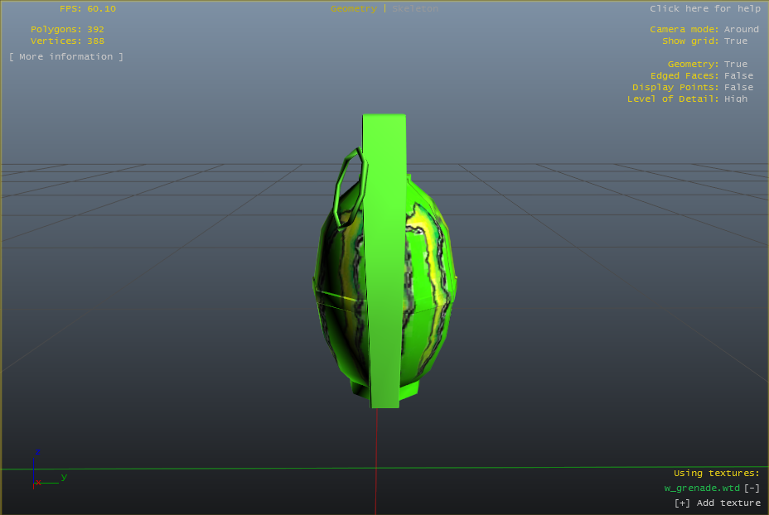Click the grenade model in viewport
Image resolution: width=769 pixels, height=515 pixels.
coord(385,261)
